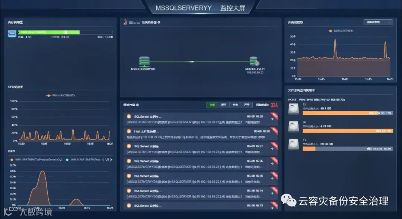Viewport: 402px width, 219px height.
Task: Click severity icon of alert at 16:23
Action: pyautogui.click(x=129, y=206)
